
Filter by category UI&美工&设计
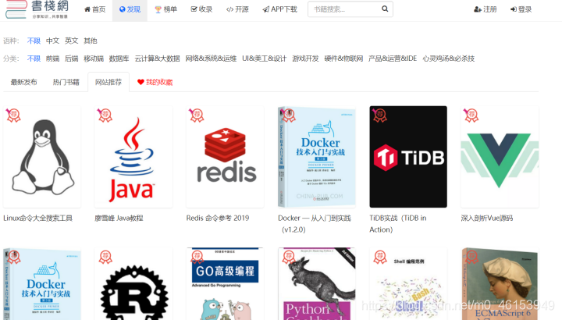point(264,59)
